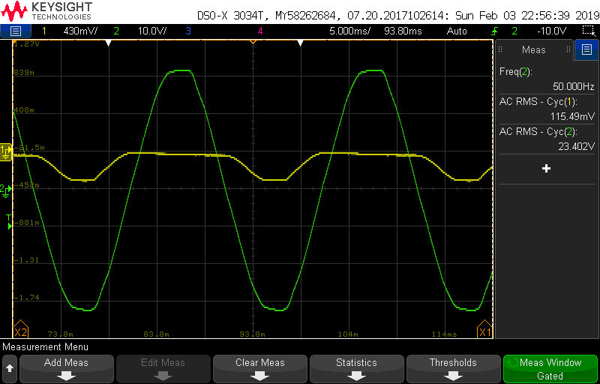Click the 23.402V reading
This screenshot has width=600, height=384.
click(x=575, y=146)
